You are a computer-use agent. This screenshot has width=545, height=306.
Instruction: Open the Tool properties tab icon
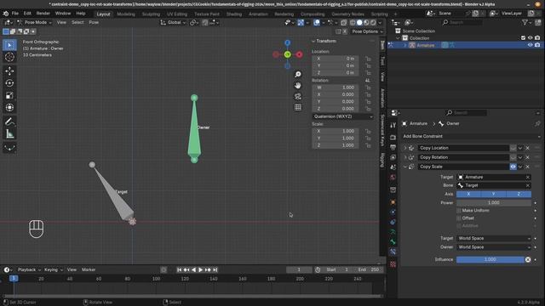pyautogui.click(x=393, y=126)
